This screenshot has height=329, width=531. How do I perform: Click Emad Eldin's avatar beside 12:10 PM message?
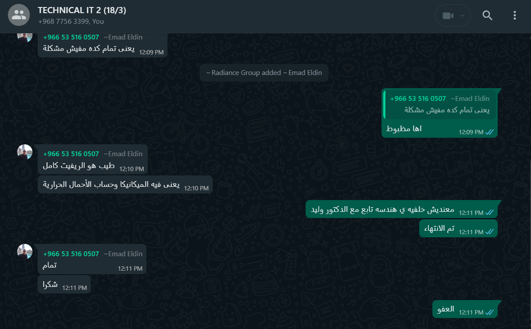click(25, 152)
